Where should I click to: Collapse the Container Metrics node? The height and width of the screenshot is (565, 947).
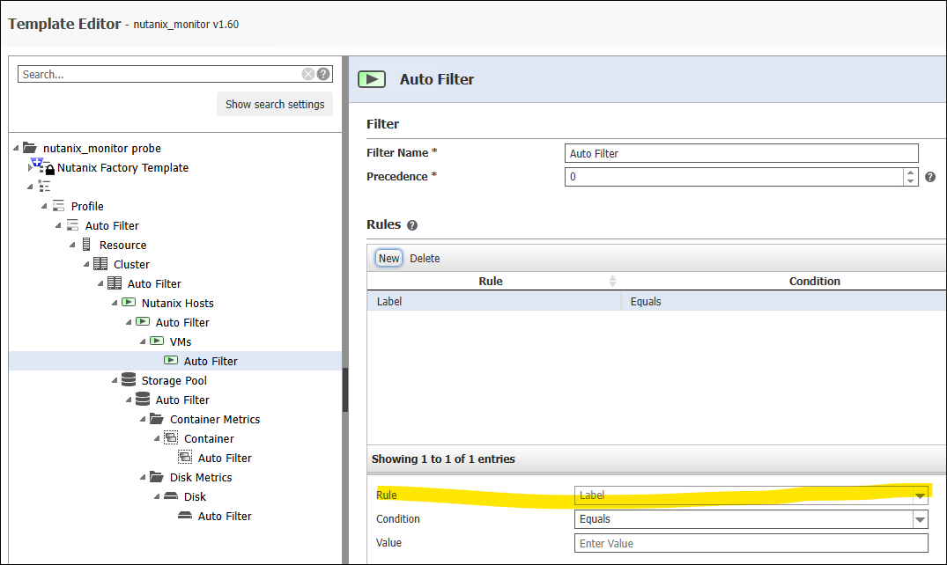click(143, 419)
